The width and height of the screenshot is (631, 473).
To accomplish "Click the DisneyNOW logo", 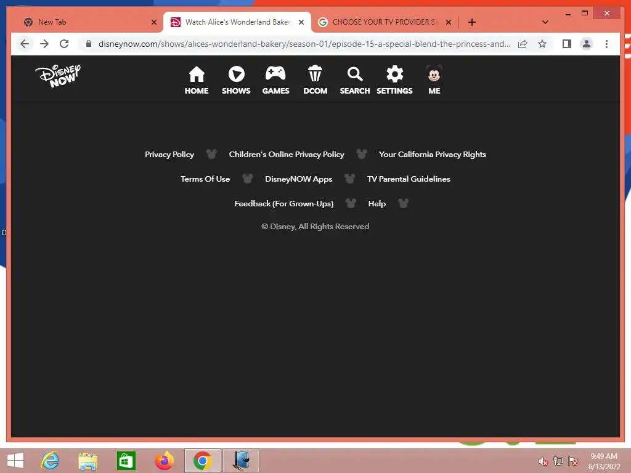I will (58, 76).
